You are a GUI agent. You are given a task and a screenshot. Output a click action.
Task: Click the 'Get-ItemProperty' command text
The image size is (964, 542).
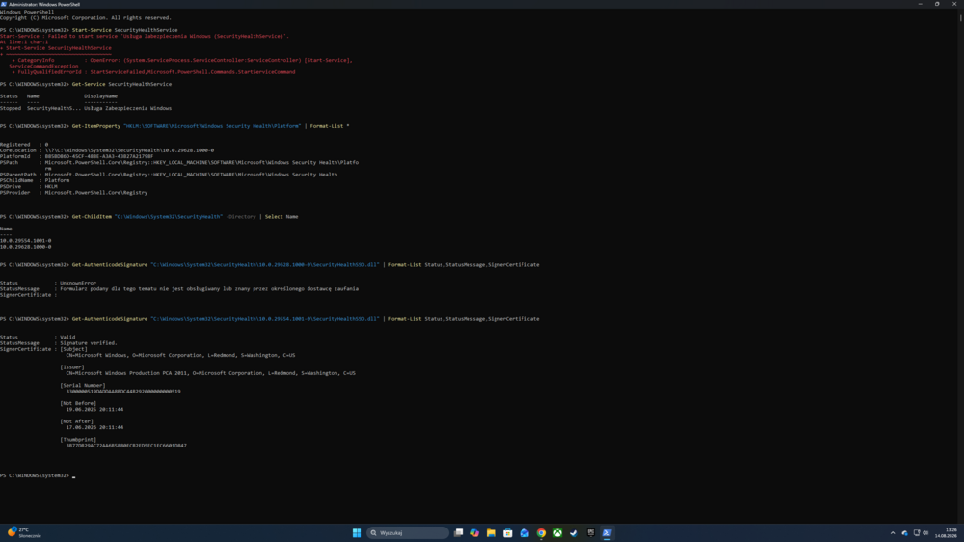tap(95, 126)
